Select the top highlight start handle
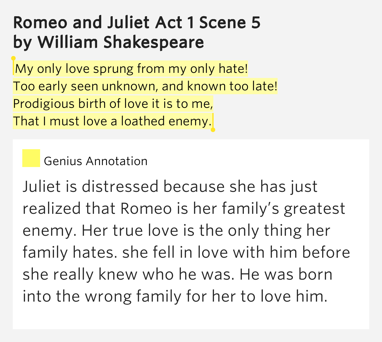Screen dimensions: 382x342 click(x=13, y=59)
